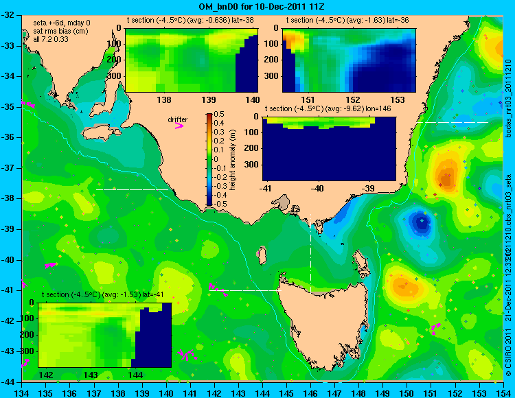This screenshot has width=515, height=398.
Task: Click the magenta drifter marker near 135E 40S
Action: [50, 265]
